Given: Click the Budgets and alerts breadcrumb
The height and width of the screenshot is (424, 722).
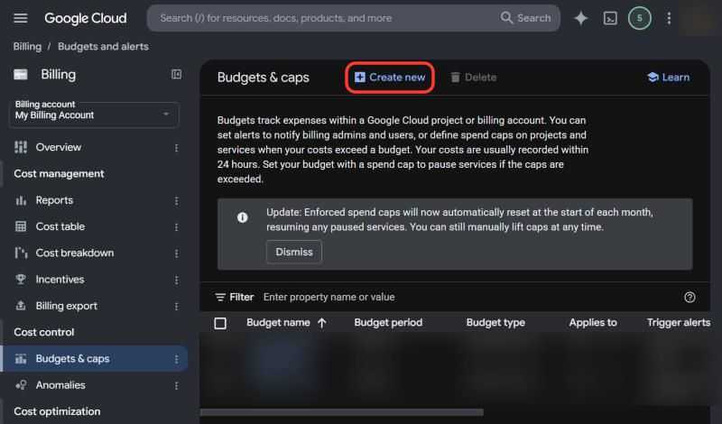Looking at the screenshot, I should (103, 47).
